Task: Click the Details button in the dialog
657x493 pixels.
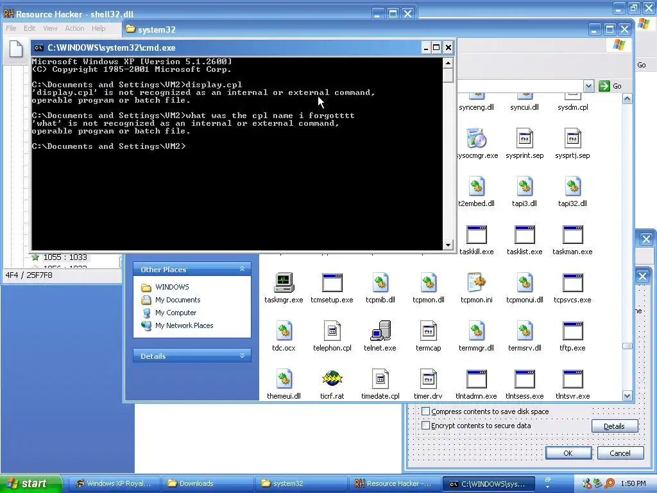Action: point(614,426)
